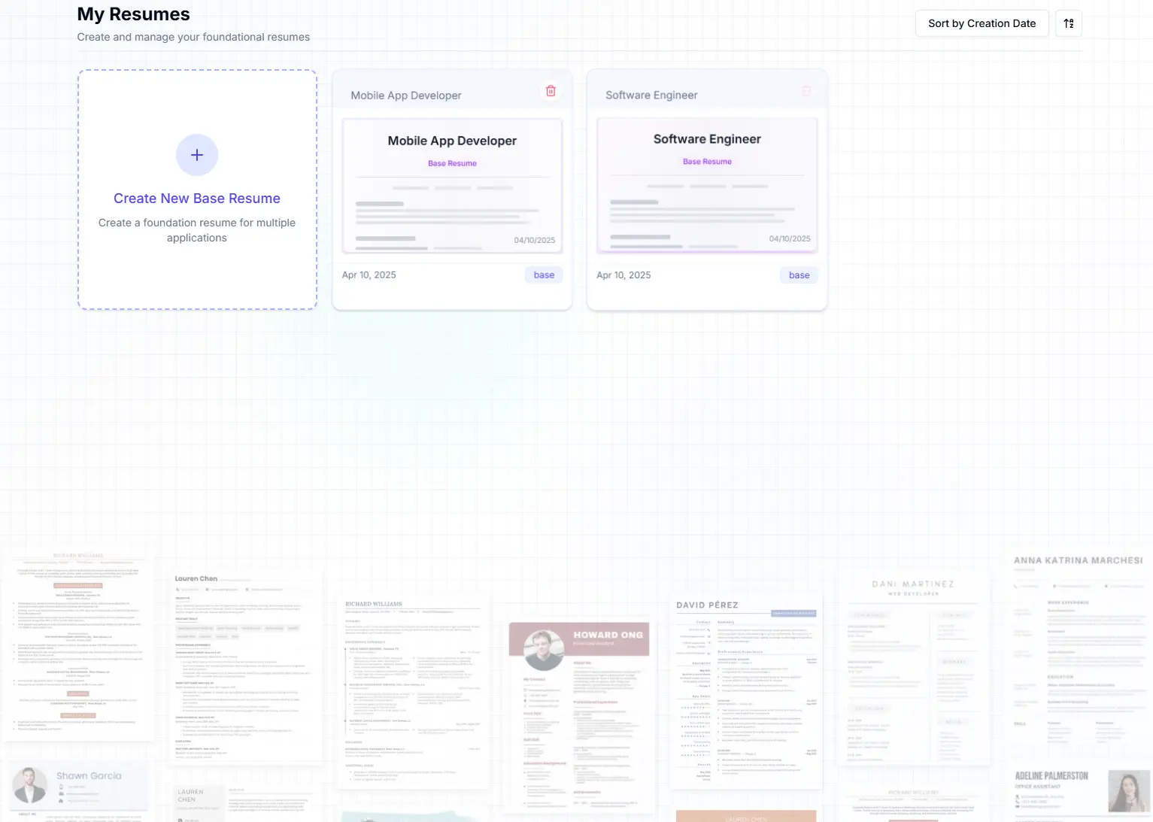Screen dimensions: 1153x822
Task: Open the Software Engineer resume preview
Action: click(706, 184)
